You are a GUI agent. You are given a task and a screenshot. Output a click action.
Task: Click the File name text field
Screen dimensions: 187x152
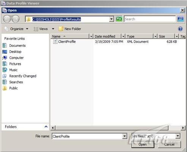pos(87,136)
